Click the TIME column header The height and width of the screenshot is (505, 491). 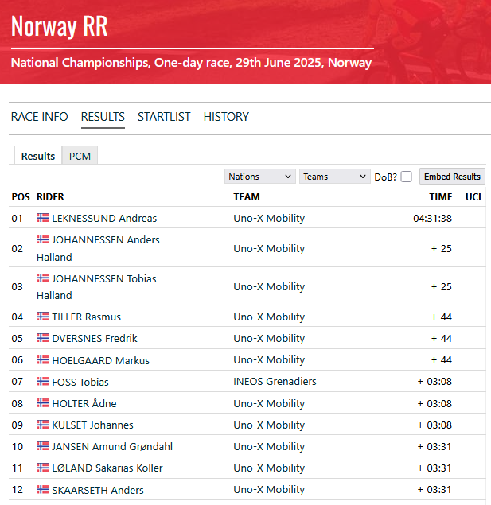click(440, 196)
